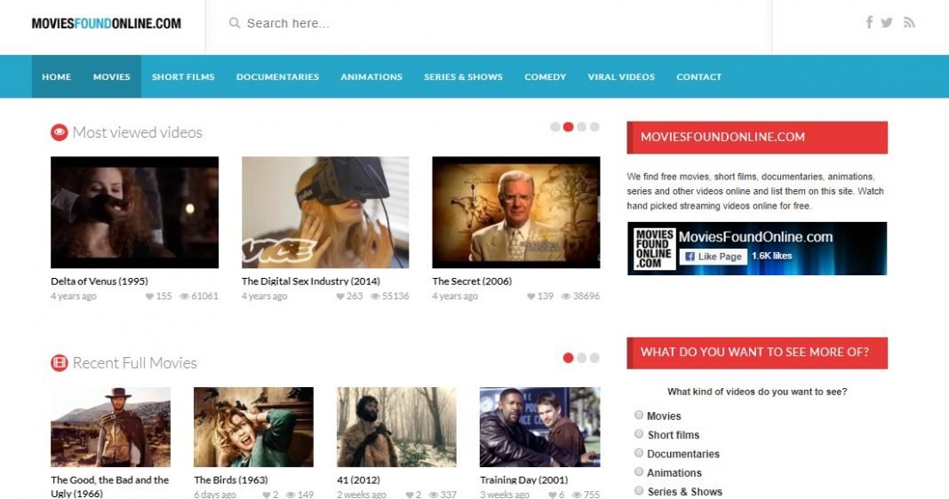Click the Facebook icon in header

pyautogui.click(x=869, y=23)
